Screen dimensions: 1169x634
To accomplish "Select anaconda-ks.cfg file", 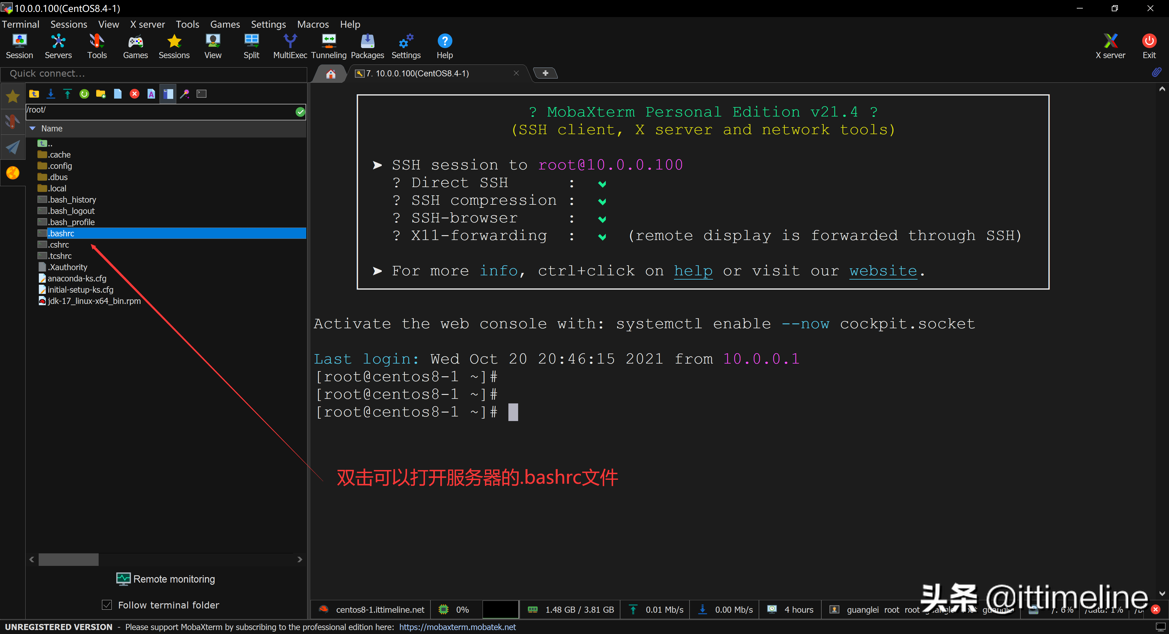I will tap(77, 278).
